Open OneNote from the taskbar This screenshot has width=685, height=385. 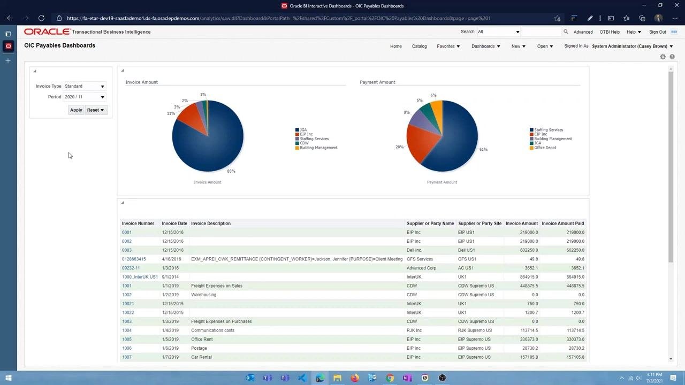pyautogui.click(x=407, y=378)
